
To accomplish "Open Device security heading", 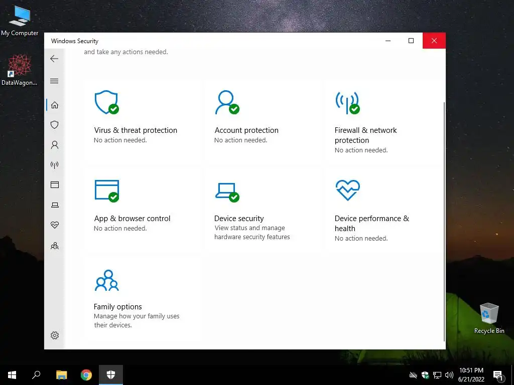I will point(239,219).
